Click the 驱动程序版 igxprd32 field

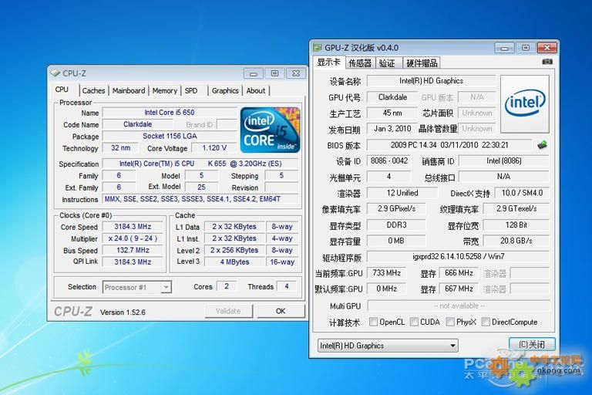[x=458, y=257]
